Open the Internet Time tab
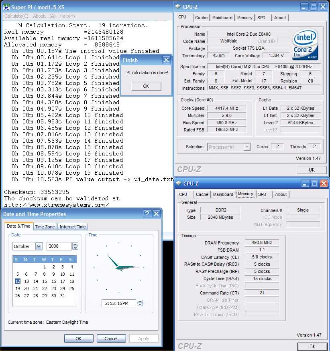The height and width of the screenshot is (351, 330). 72,227
